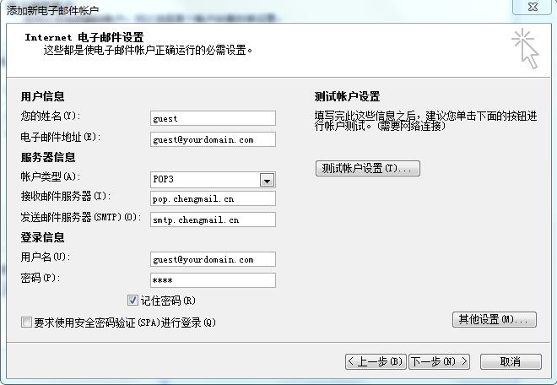Focus the 发送邮件服务器 SMTP field
Screen dimensions: 557x385
tap(213, 219)
